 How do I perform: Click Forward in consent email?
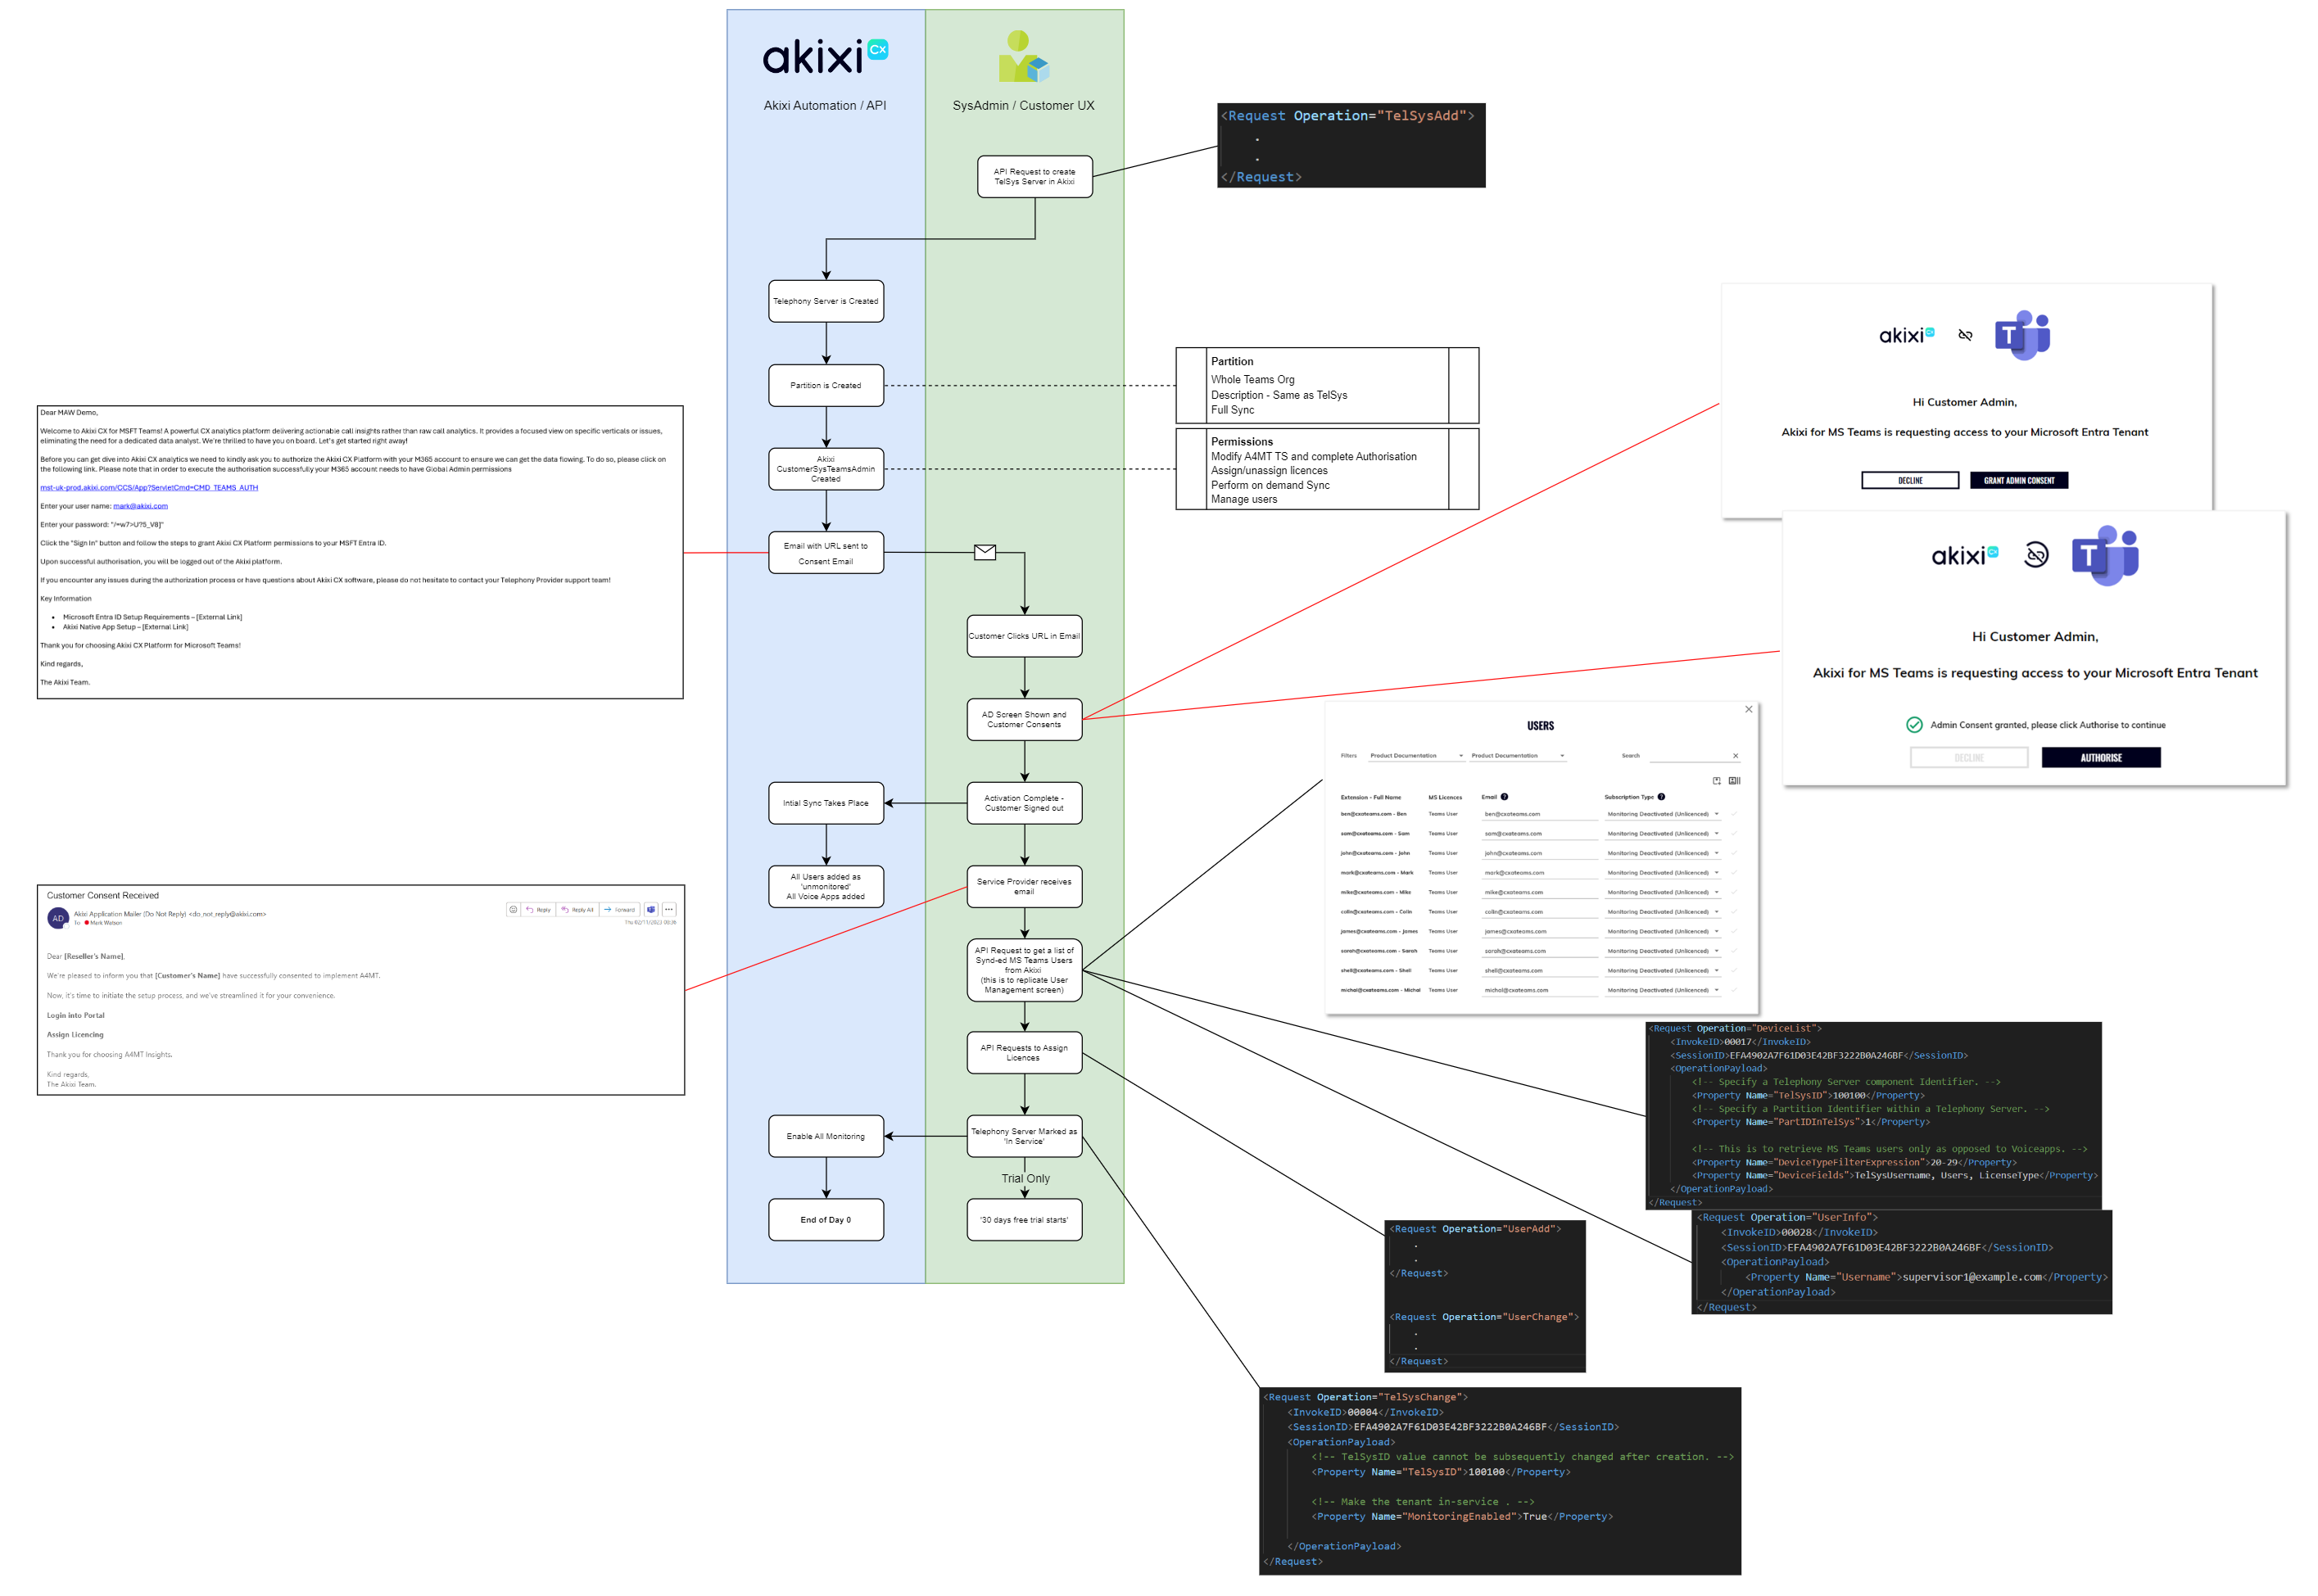click(x=619, y=909)
